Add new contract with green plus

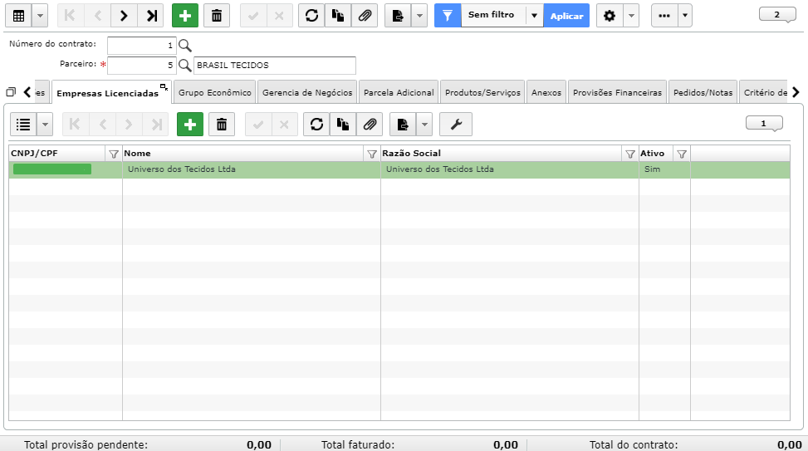click(x=185, y=16)
